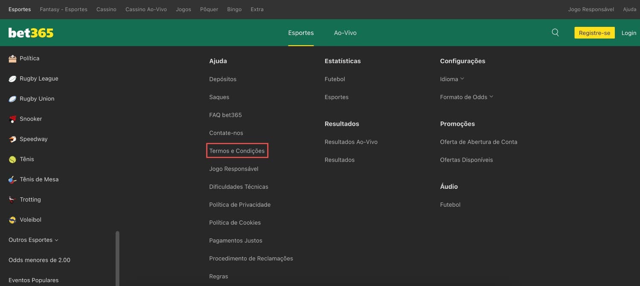Open Ofertas Disponíveis link
Image resolution: width=640 pixels, height=286 pixels.
[x=466, y=160]
